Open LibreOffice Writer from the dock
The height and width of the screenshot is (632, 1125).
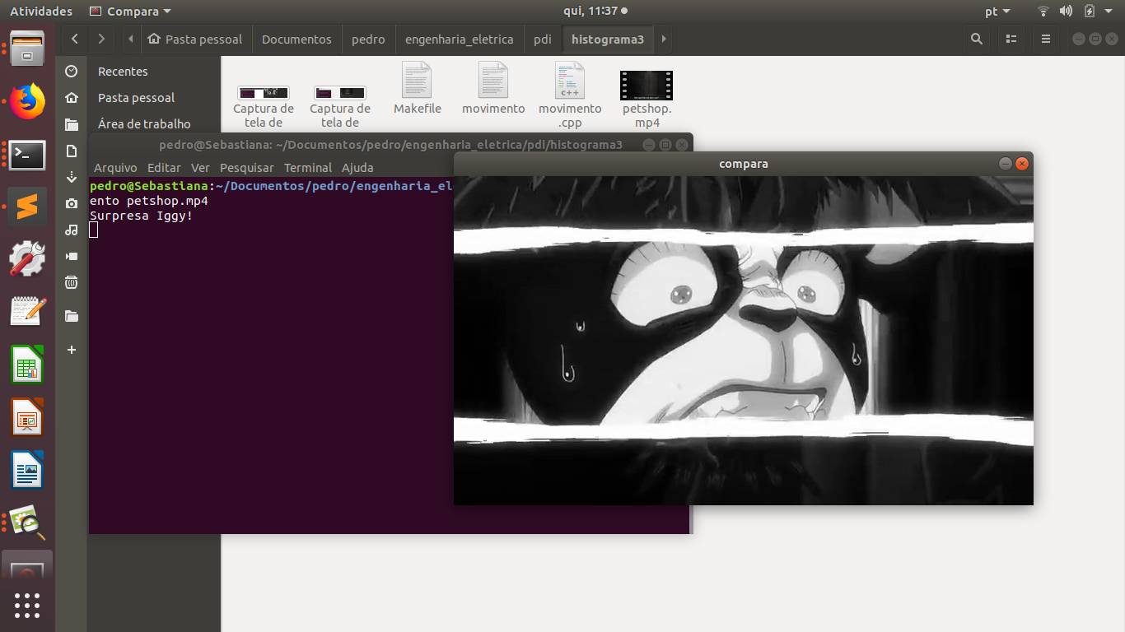27,470
